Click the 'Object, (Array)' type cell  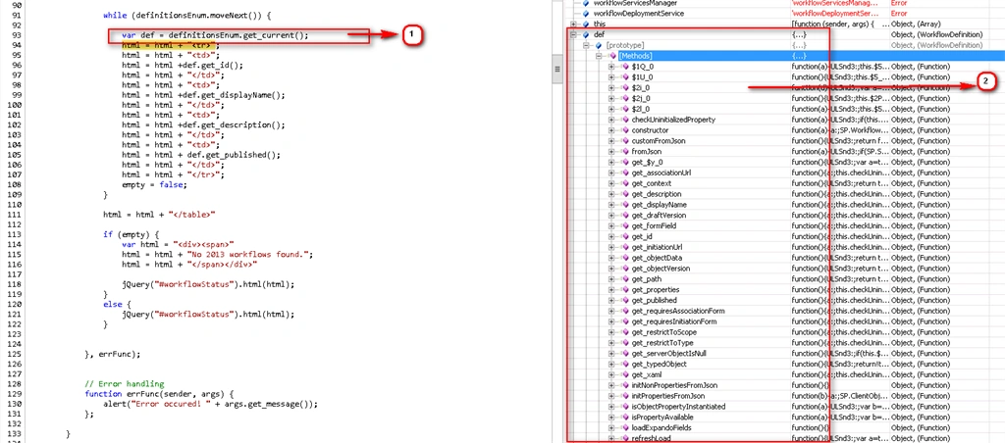[x=915, y=24]
